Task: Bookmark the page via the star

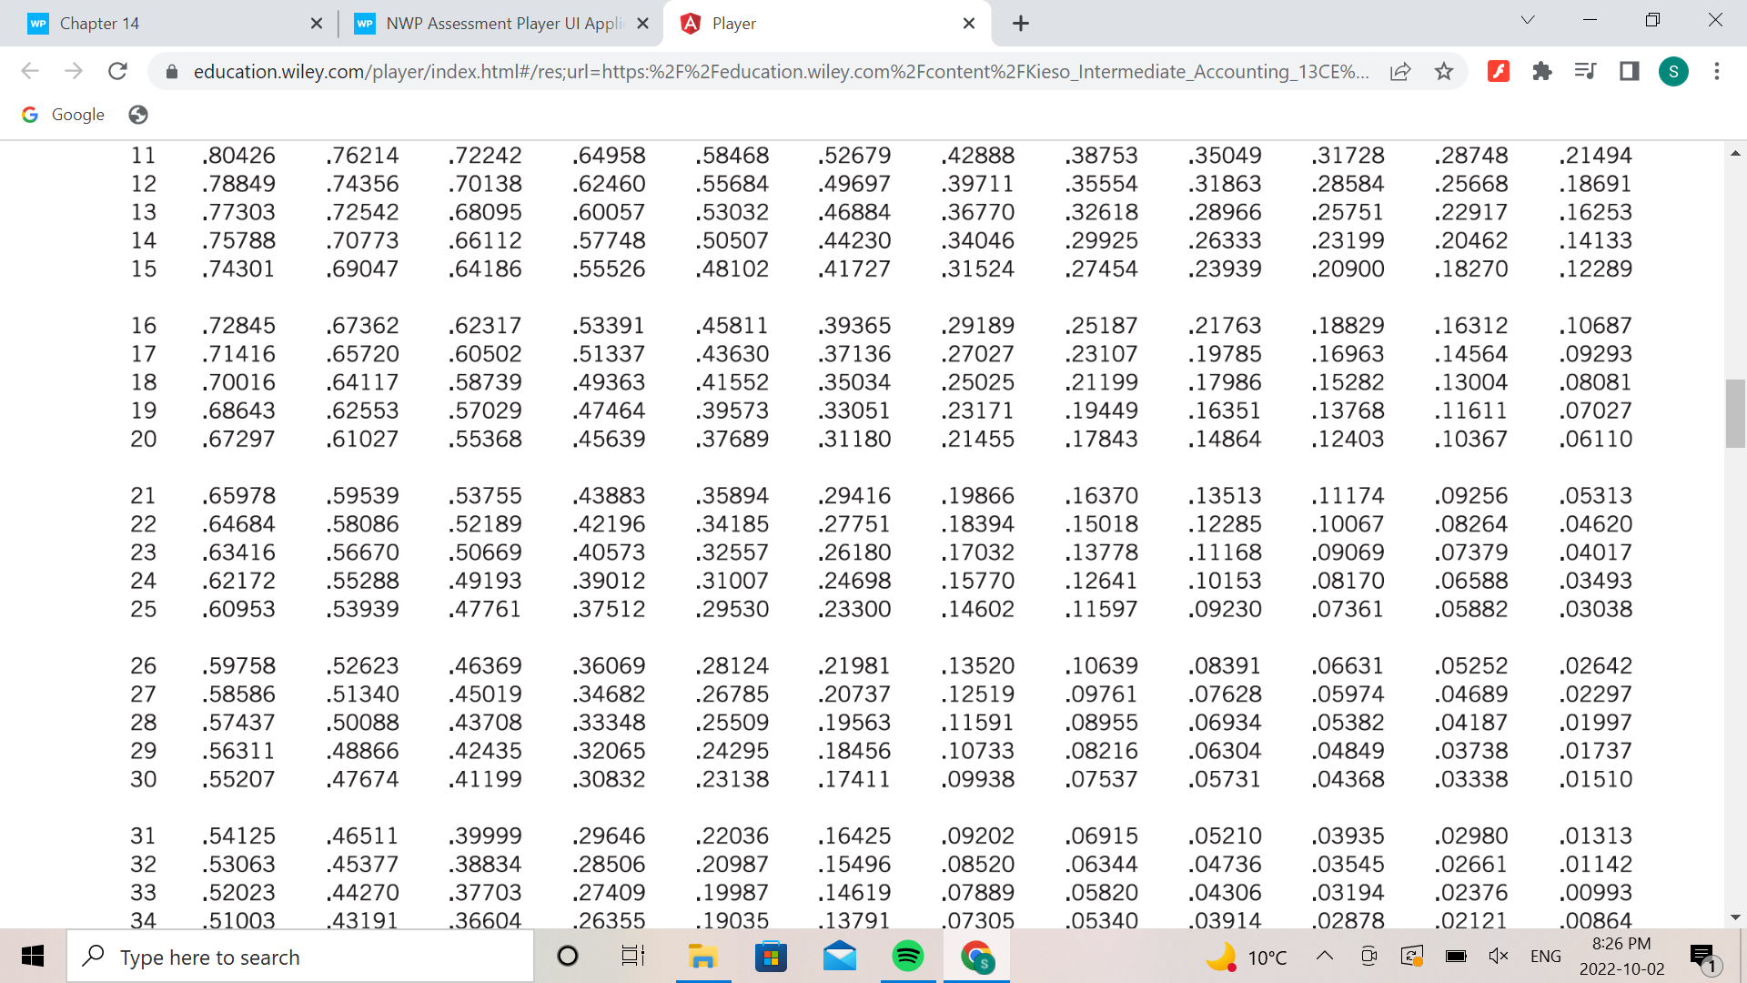Action: click(1443, 71)
